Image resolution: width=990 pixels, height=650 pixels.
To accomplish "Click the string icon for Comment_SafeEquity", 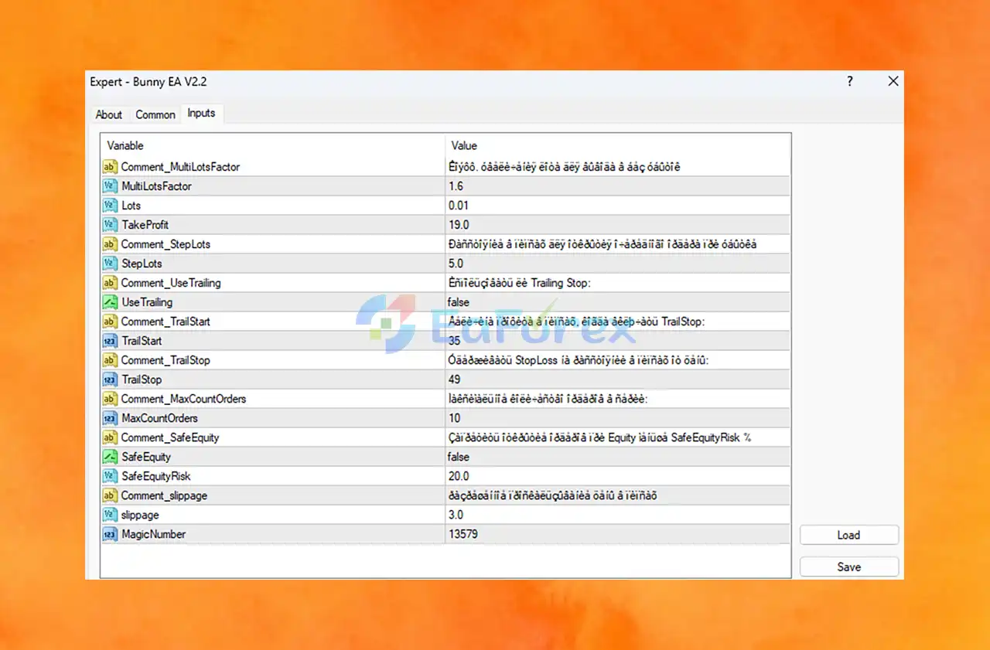I will click(109, 437).
